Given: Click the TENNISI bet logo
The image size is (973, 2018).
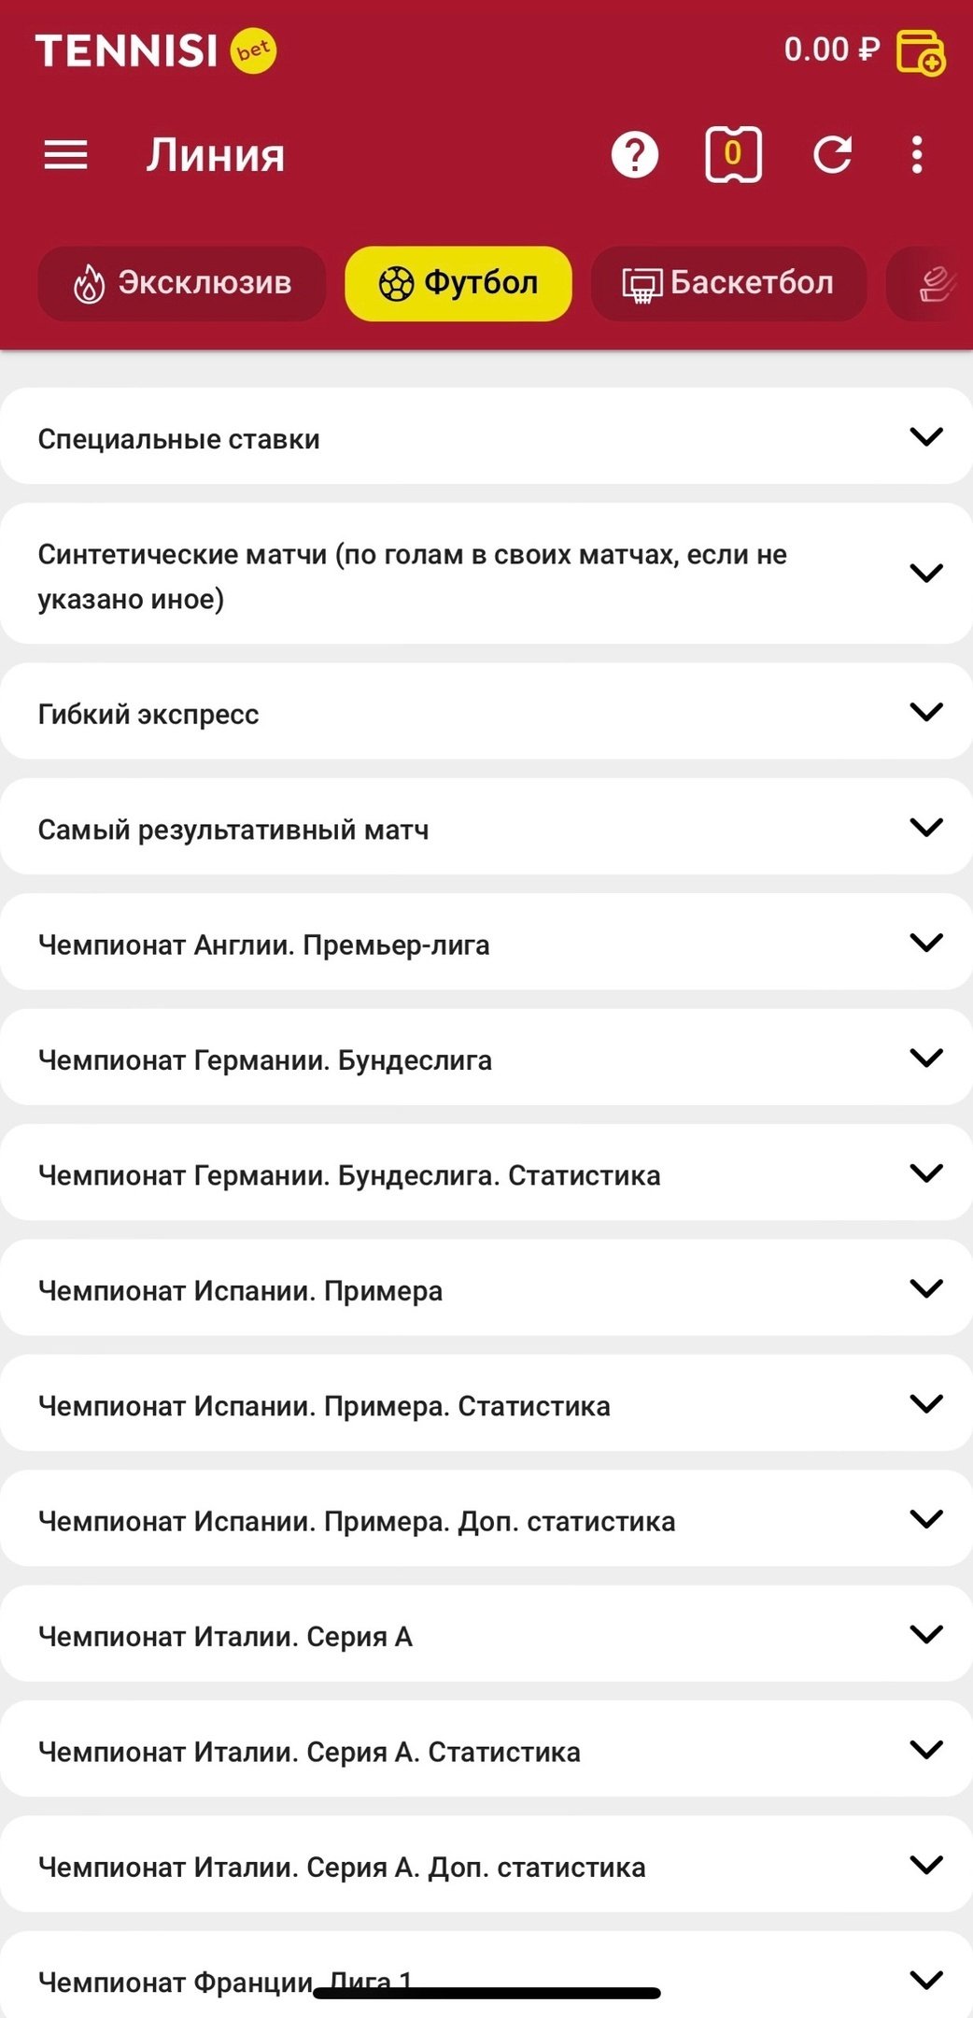Looking at the screenshot, I should [x=155, y=50].
